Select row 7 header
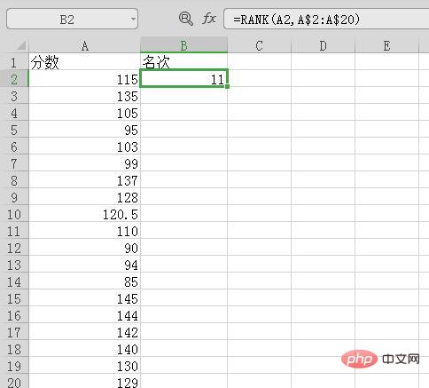The image size is (429, 388). pos(14,163)
